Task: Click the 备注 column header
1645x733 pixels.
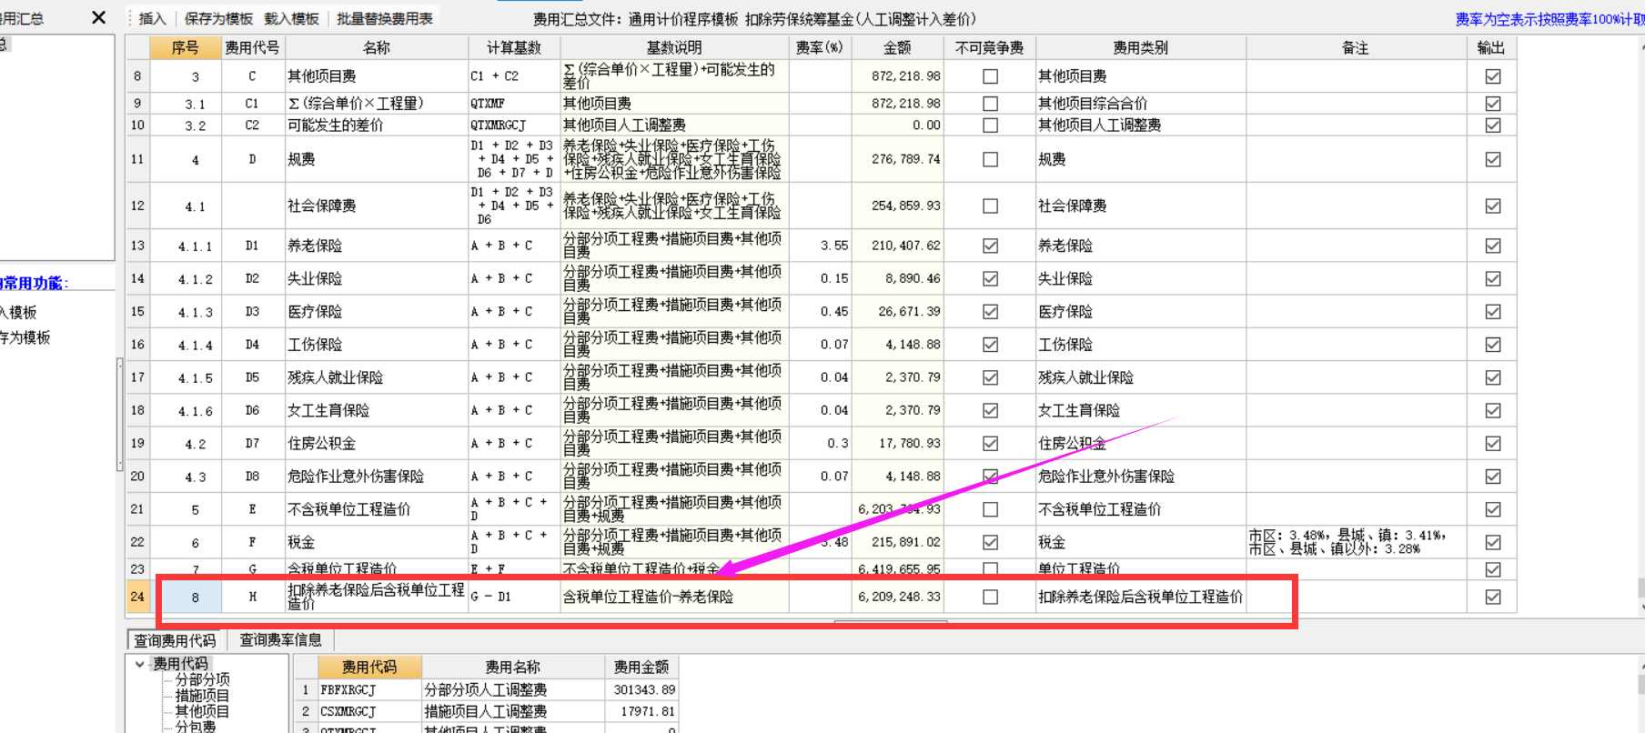Action: [1356, 47]
